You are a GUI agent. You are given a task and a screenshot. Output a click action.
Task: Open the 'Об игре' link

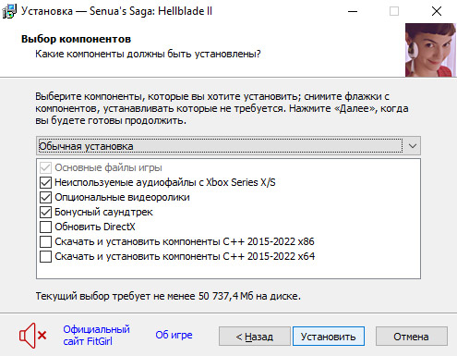174,335
